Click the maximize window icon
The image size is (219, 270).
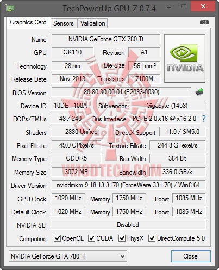[x=184, y=7]
